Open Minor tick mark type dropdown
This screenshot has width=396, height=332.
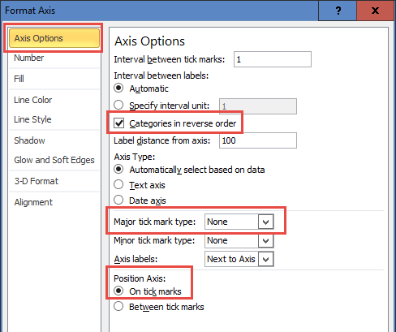[239, 240]
